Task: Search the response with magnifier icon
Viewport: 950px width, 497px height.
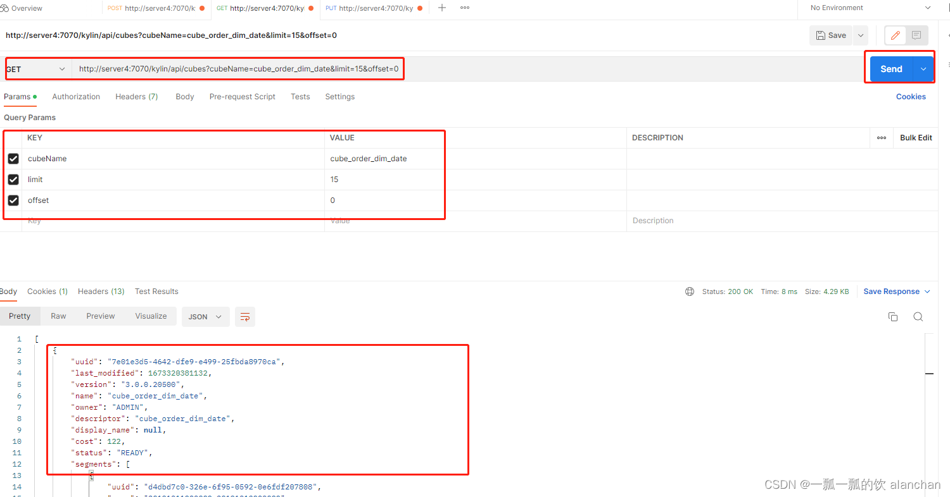Action: pos(918,317)
